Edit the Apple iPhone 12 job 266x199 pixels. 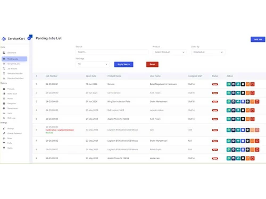coord(247,158)
